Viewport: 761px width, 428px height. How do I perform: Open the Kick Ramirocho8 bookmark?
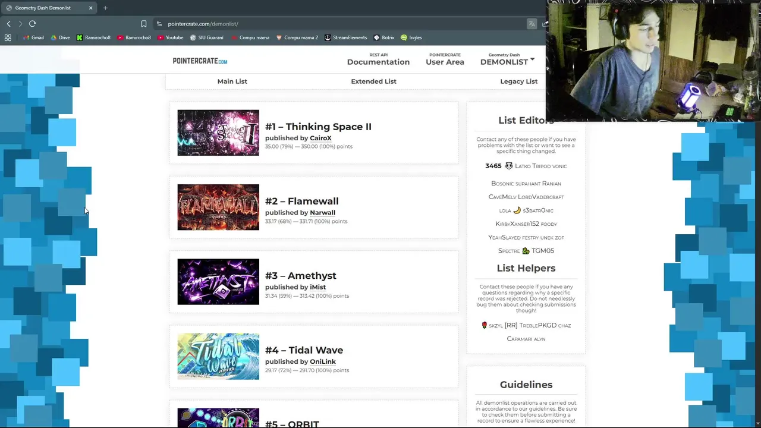(93, 37)
